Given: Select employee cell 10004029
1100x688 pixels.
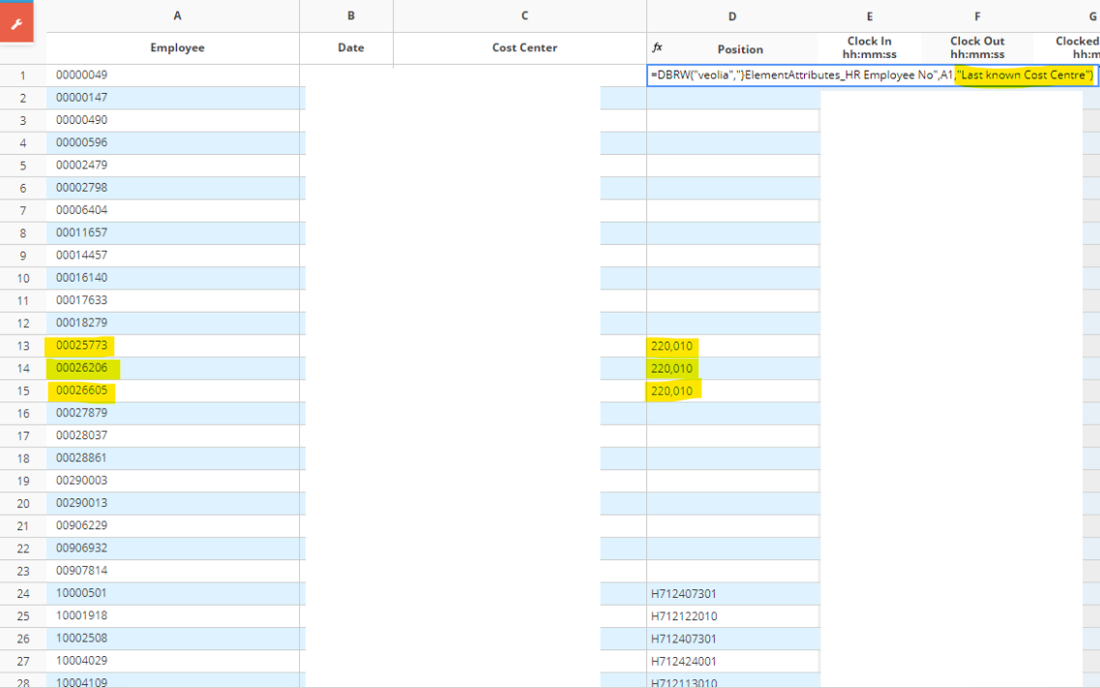Looking at the screenshot, I should point(81,660).
